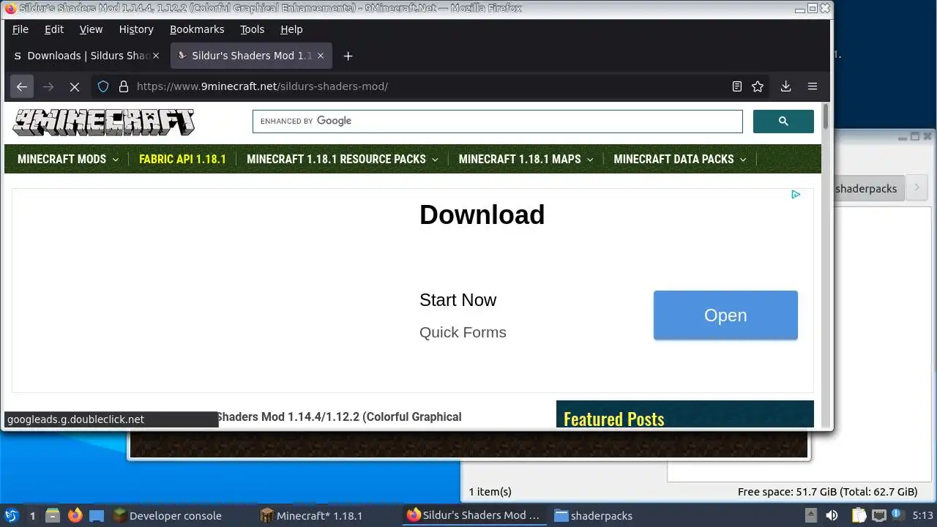Expand Minecraft 1.18.1 Maps dropdown
This screenshot has width=937, height=527.
pos(526,159)
